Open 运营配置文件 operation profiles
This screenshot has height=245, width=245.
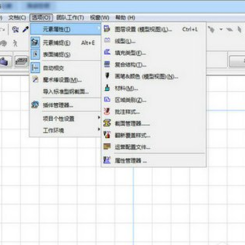click(x=154, y=148)
